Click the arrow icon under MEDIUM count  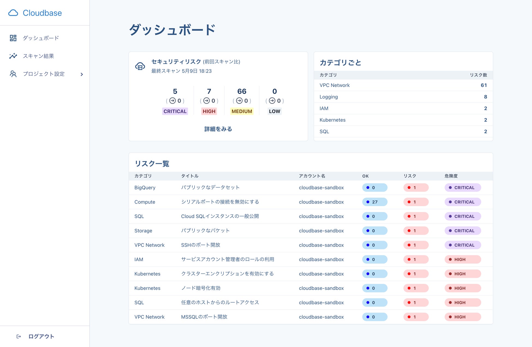coord(239,101)
